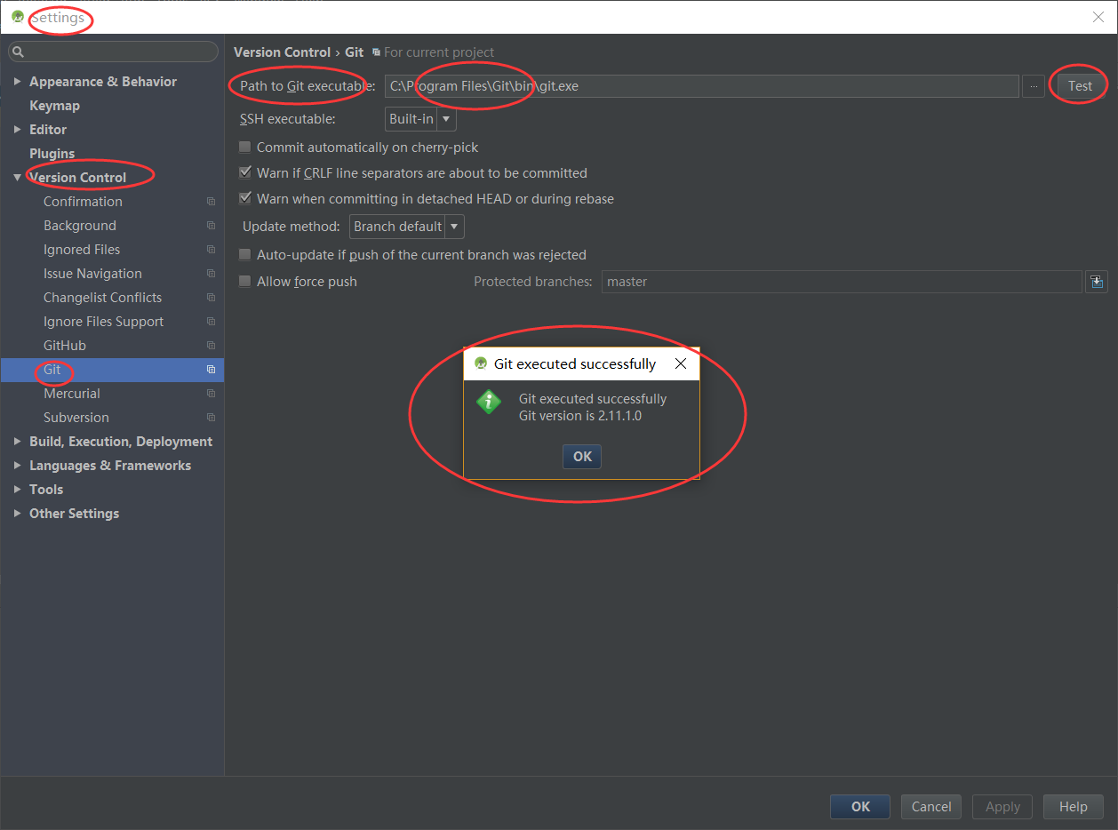Click the Protected branches expand field icon
Screen dimensions: 1118x830
tap(1097, 282)
